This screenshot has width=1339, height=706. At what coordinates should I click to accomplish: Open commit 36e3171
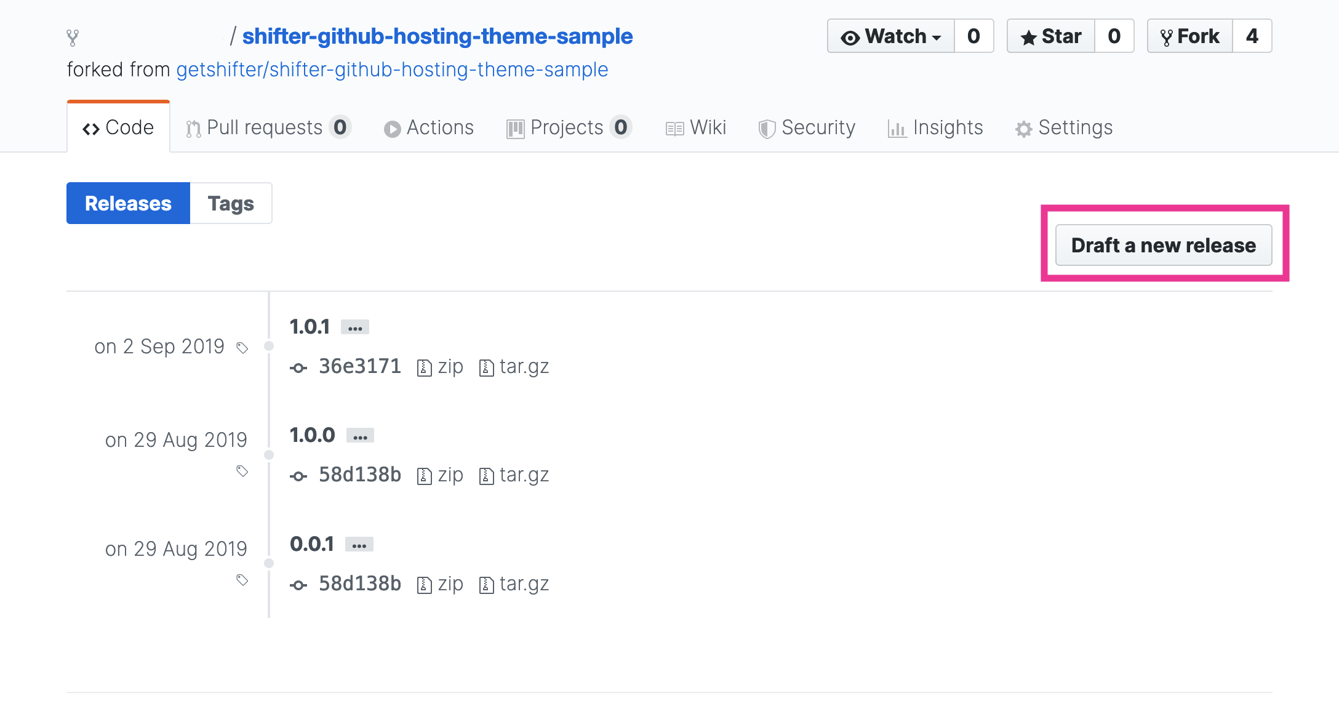click(360, 366)
